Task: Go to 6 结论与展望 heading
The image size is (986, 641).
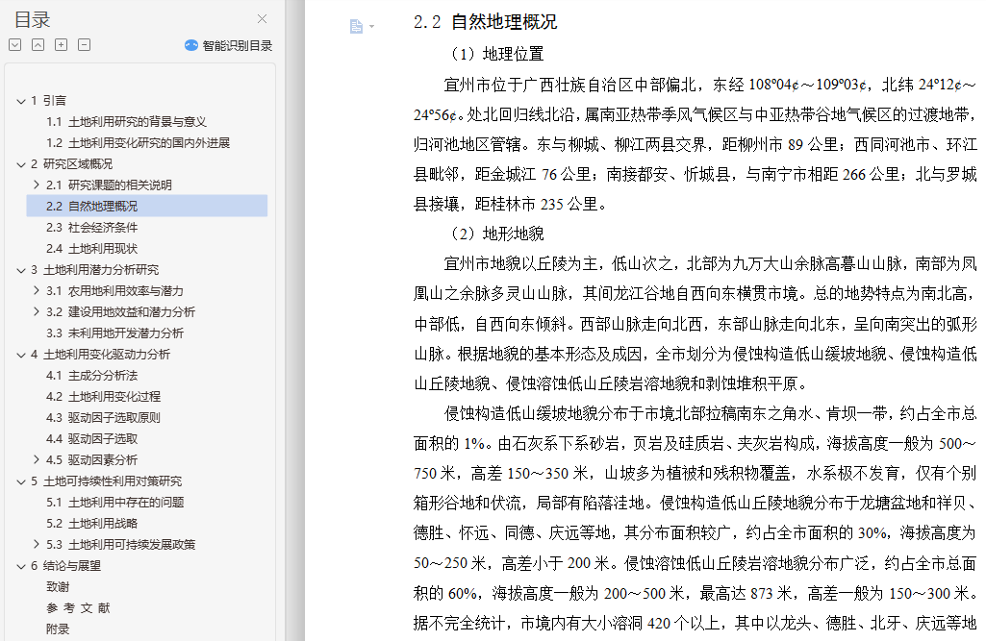Action: 66,566
